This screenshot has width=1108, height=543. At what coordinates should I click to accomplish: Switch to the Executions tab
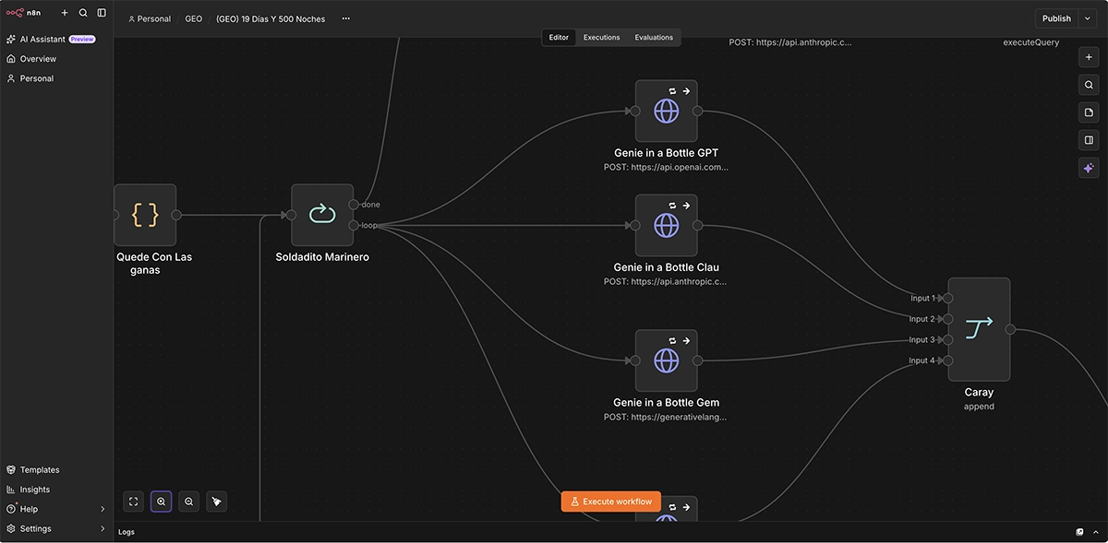pyautogui.click(x=601, y=38)
